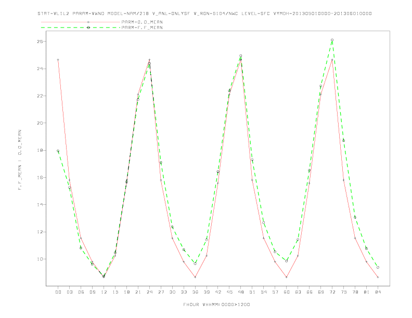Screen dimensions: 412x318
Task: Click x-axis tick label 15
Action: click(115, 292)
